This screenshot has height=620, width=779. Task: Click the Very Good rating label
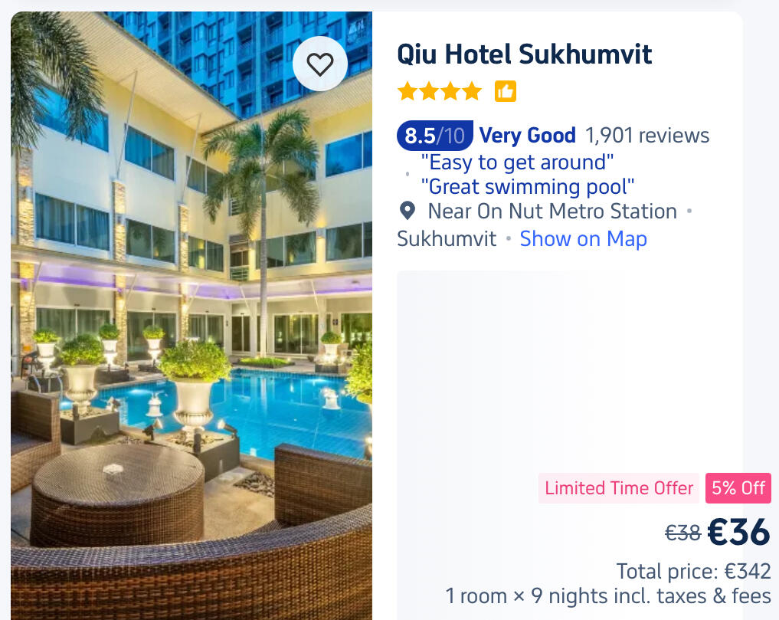coord(527,136)
